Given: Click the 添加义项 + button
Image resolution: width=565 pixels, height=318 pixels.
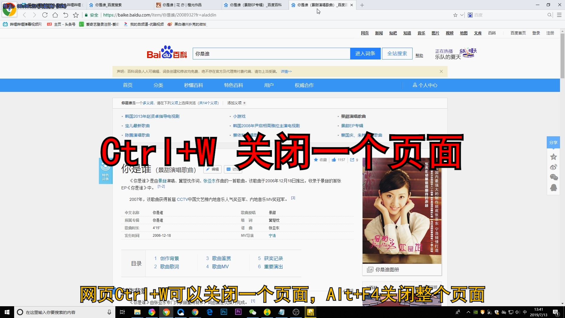Looking at the screenshot, I should (236, 103).
